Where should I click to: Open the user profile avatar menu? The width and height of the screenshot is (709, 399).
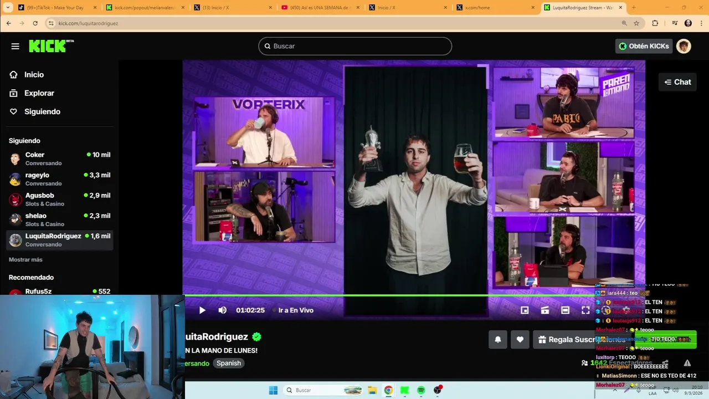pos(684,46)
